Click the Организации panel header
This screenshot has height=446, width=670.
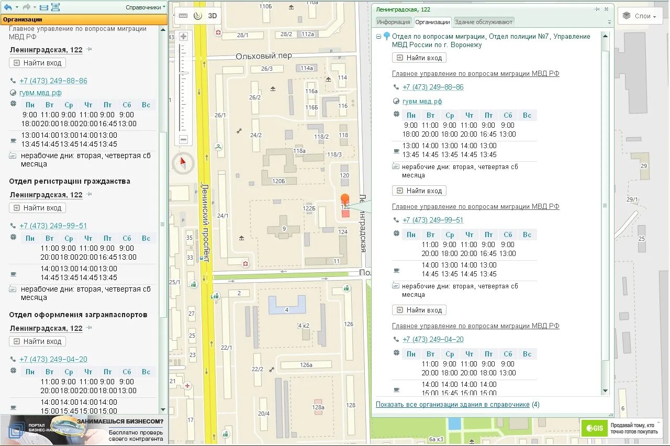pos(84,20)
